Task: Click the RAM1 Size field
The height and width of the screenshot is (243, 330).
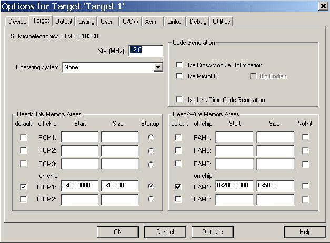Action: tap(275, 137)
